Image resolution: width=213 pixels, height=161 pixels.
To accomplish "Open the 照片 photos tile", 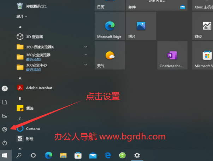I will (x=141, y=26).
